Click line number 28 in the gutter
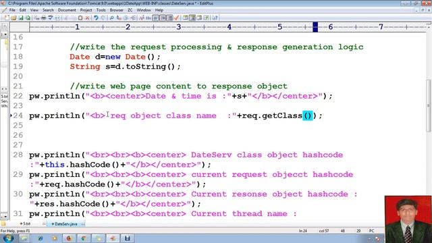 18,155
